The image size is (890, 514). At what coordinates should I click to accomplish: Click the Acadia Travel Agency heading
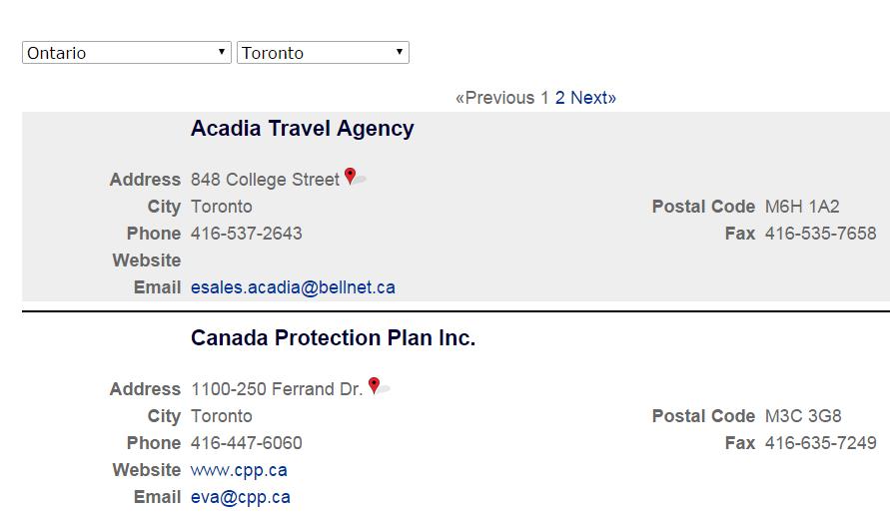(x=302, y=129)
